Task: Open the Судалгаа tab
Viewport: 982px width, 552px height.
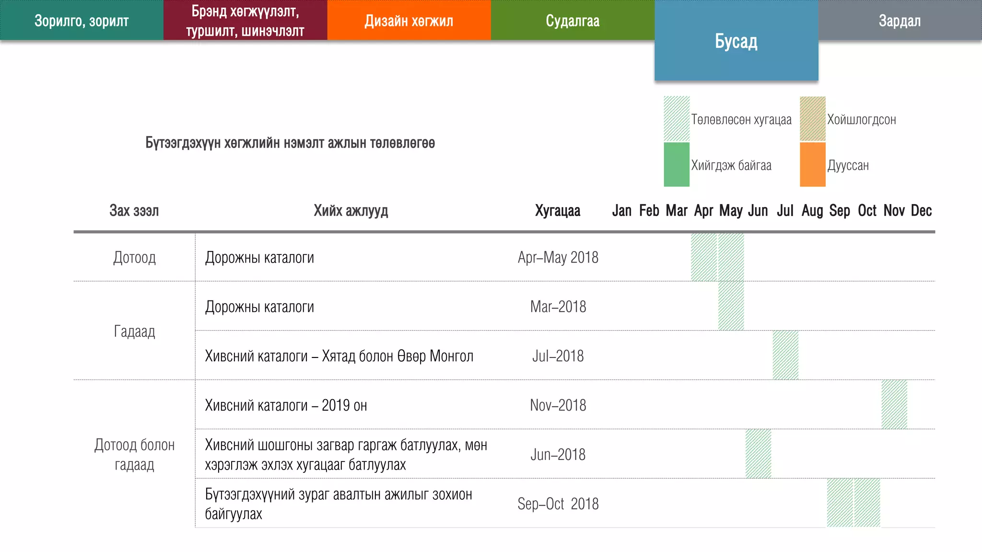Action: coord(573,21)
